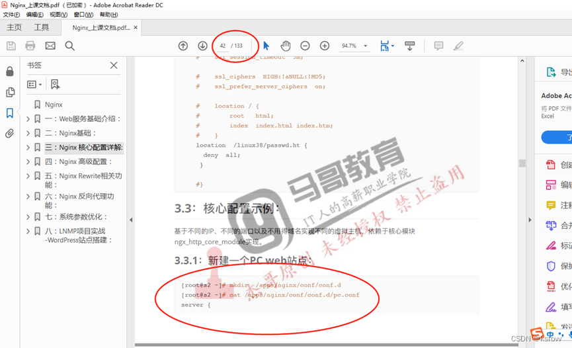The height and width of the screenshot is (348, 572).
Task: Expand bookmark 三：Nginx 核心配置详解
Action: [28, 148]
